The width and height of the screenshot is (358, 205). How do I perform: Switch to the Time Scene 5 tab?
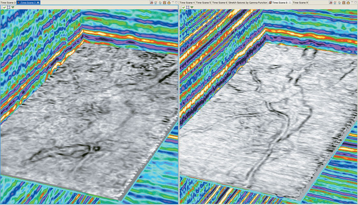[203, 3]
